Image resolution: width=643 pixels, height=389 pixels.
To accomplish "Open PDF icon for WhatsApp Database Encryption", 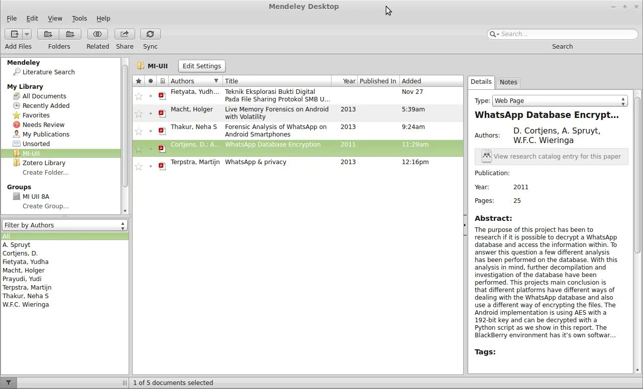I will coord(162,149).
